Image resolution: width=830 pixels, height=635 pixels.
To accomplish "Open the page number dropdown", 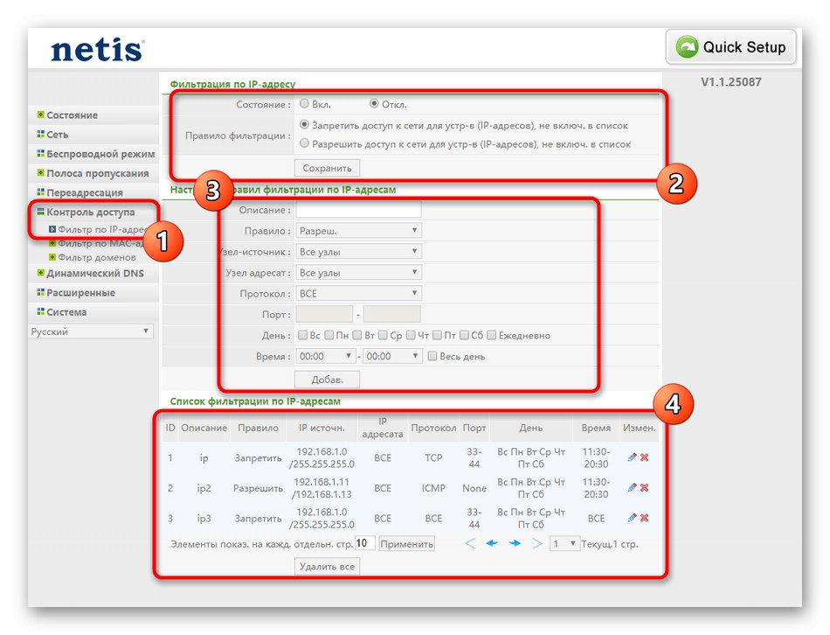I will [x=564, y=544].
